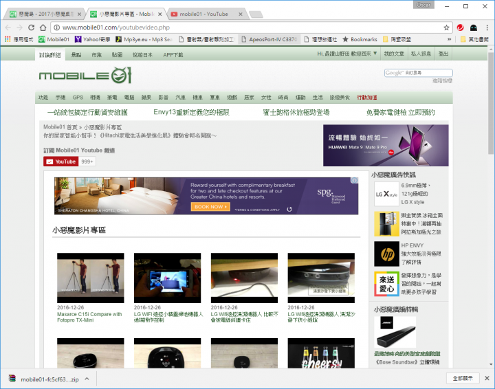This screenshot has width=495, height=389.
Task: Click the LG X style ad logo
Action: click(386, 194)
